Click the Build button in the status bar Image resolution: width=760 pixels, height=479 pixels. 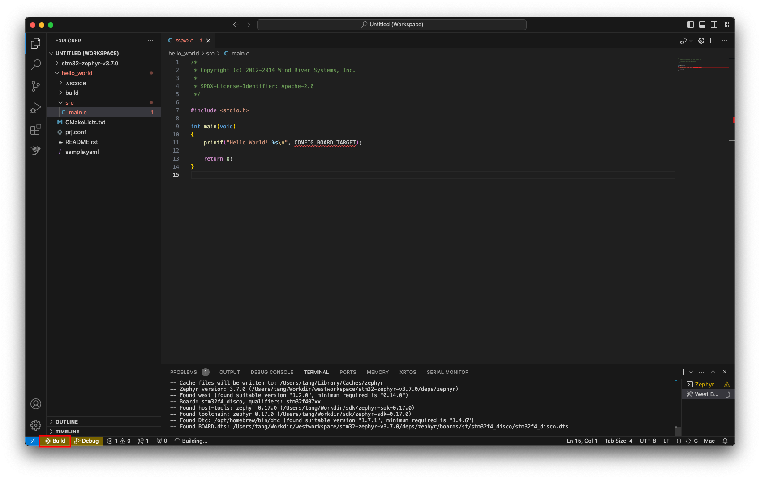[x=55, y=441]
